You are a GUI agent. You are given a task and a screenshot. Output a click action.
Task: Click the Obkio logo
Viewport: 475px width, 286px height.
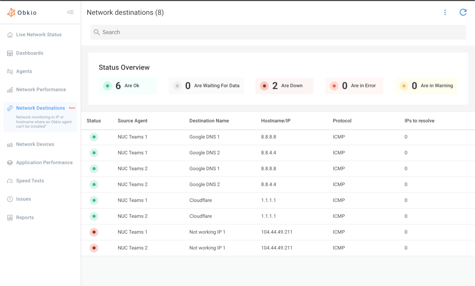click(21, 12)
